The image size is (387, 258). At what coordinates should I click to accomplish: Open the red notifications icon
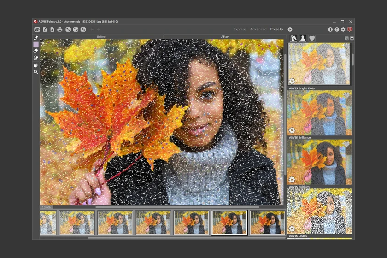point(350,29)
